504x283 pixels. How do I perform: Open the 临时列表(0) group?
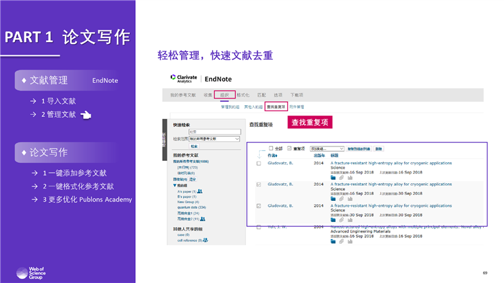coord(186,173)
